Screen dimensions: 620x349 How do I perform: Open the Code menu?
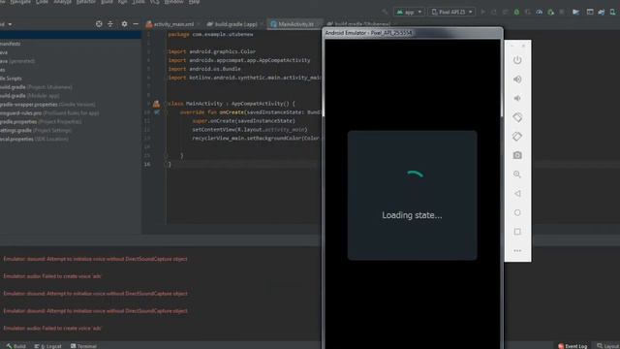point(42,2)
